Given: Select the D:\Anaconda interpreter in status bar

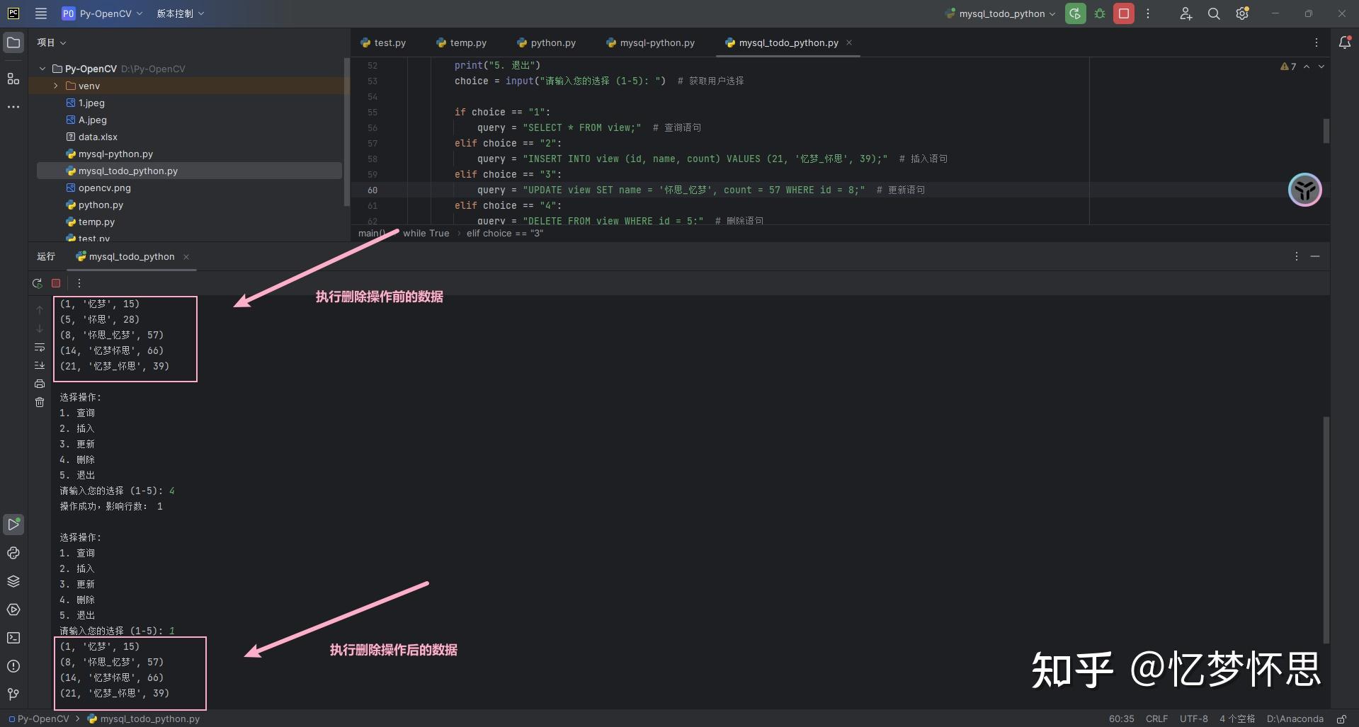Looking at the screenshot, I should (1294, 719).
